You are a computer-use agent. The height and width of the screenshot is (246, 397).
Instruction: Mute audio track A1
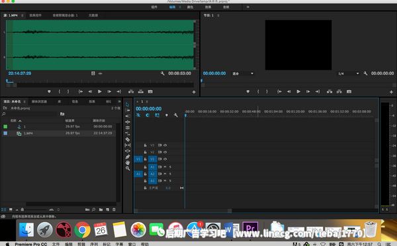(x=165, y=167)
